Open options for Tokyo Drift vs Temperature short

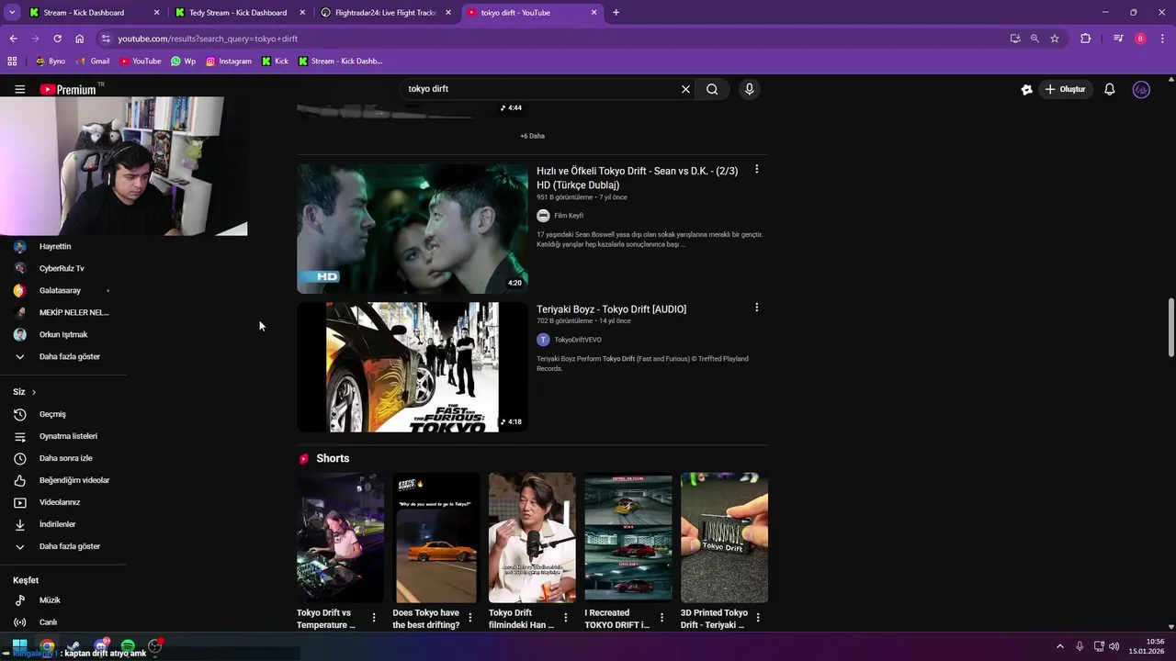pyautogui.click(x=374, y=618)
